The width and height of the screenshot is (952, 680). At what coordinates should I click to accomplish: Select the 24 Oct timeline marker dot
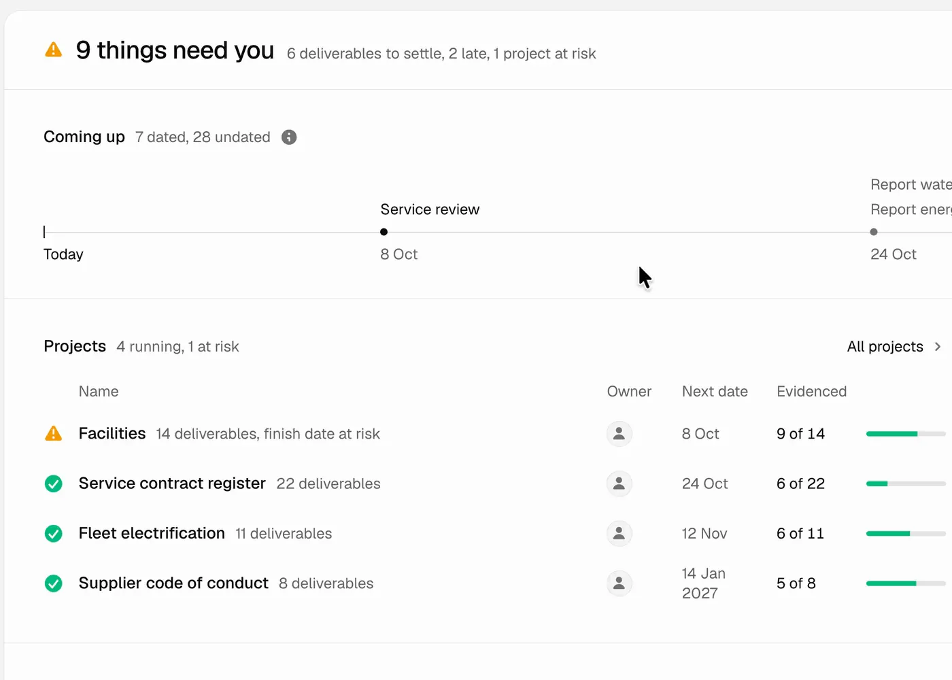874,232
